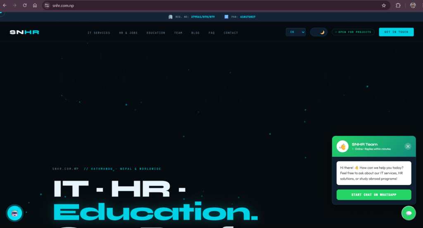423x228 pixels.
Task: Click the address bar showing snhr.com.np
Action: pyautogui.click(x=216, y=5)
